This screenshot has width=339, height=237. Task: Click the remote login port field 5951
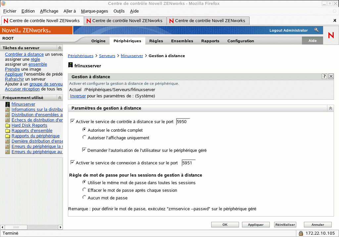coord(188,163)
